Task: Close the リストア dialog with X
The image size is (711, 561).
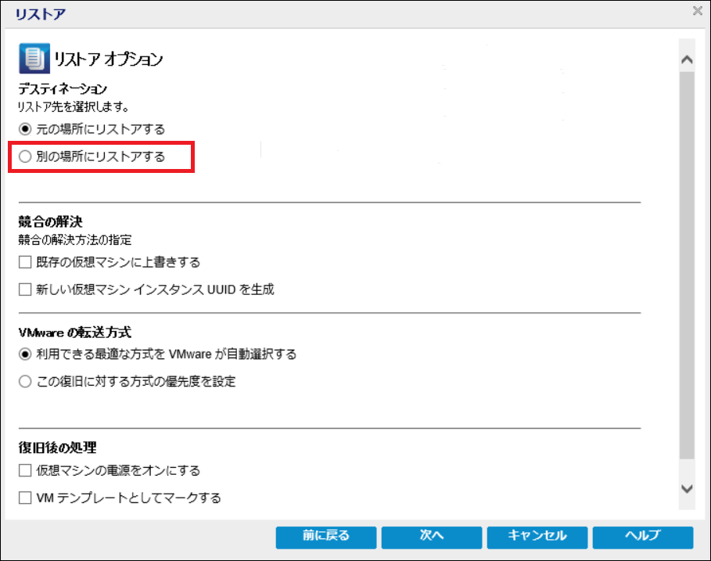Action: tap(698, 10)
